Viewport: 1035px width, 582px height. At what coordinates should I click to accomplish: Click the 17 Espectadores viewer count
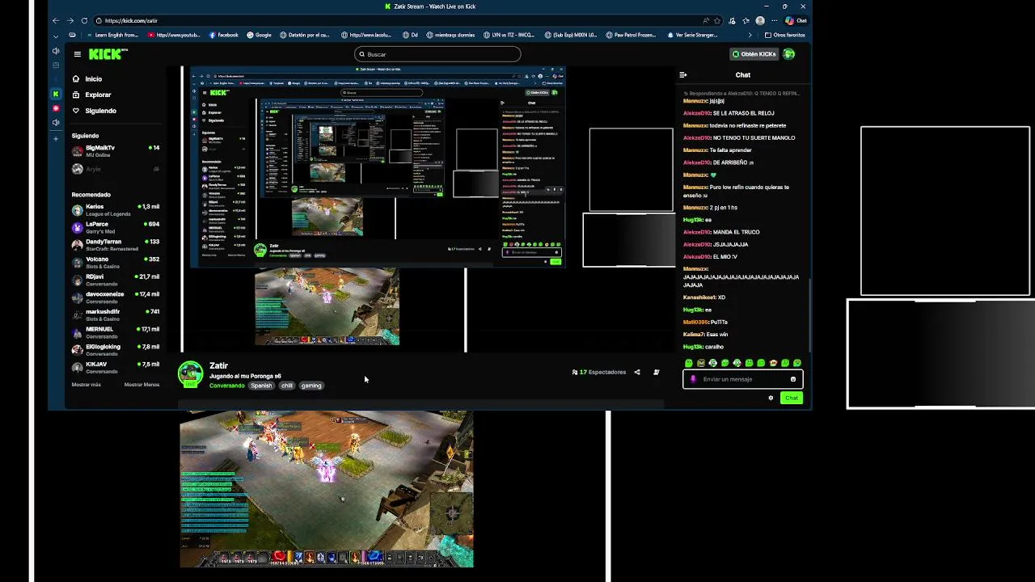pos(599,373)
